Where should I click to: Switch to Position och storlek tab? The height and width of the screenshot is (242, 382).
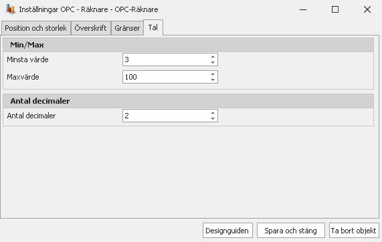pos(36,28)
